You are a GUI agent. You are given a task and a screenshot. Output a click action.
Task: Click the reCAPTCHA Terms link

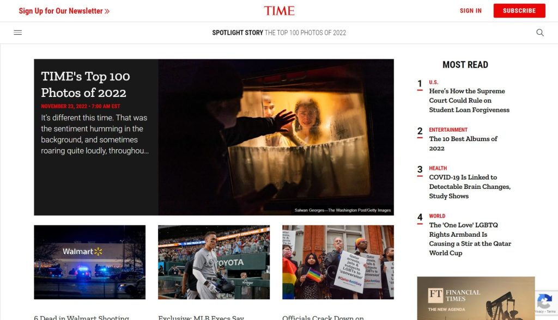pos(551,311)
